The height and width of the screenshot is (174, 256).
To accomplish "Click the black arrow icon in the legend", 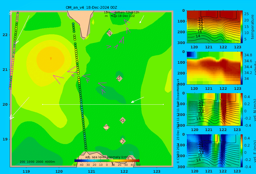I will pos(113,16).
